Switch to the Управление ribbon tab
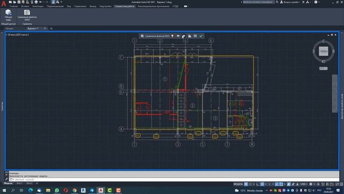This screenshot has width=344, height=194. click(80, 6)
